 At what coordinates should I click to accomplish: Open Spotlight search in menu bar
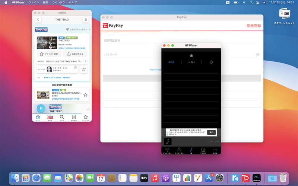coord(251,3)
